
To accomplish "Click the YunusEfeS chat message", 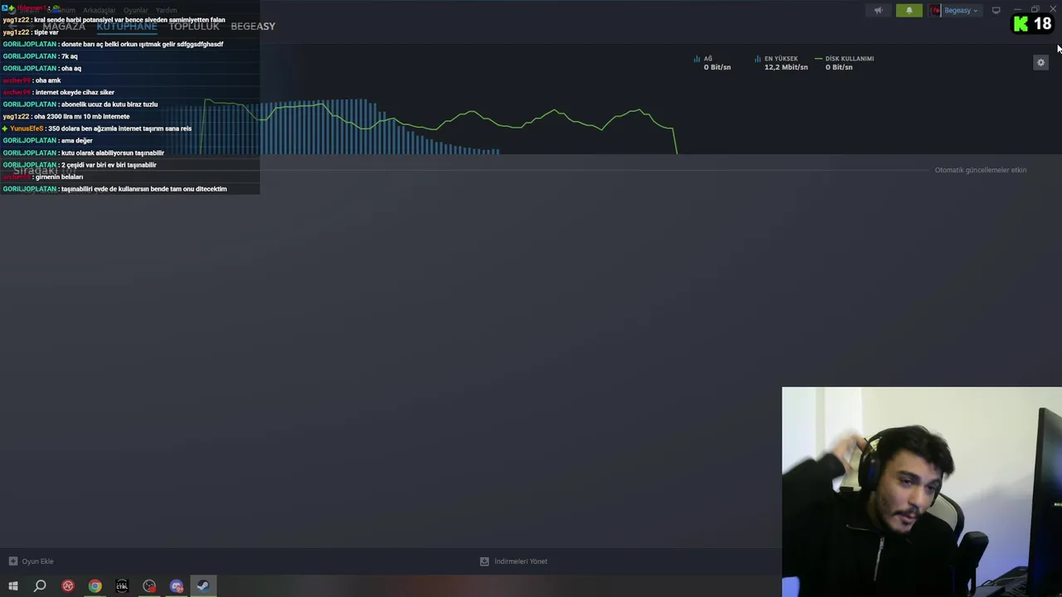I will [x=97, y=129].
